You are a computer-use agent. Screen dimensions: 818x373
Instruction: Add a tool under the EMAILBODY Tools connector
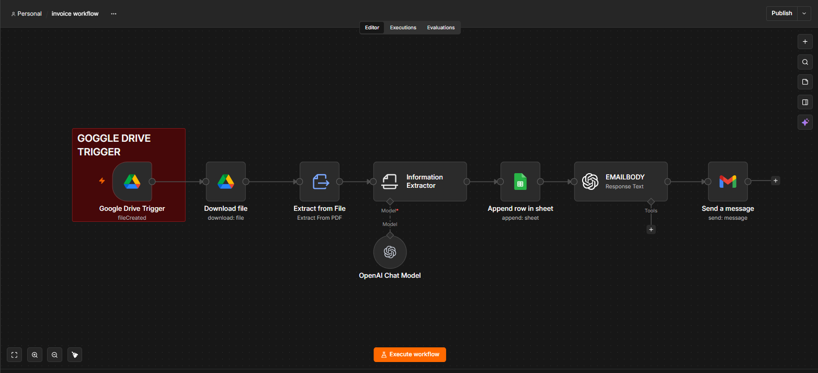pos(651,229)
